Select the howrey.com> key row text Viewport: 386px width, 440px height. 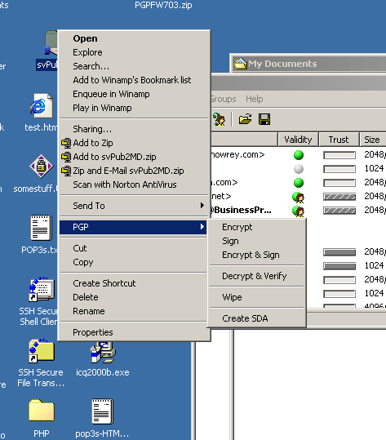[238, 154]
